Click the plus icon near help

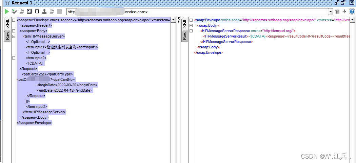click(x=345, y=11)
